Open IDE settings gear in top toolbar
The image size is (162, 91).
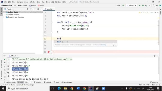(157, 6)
